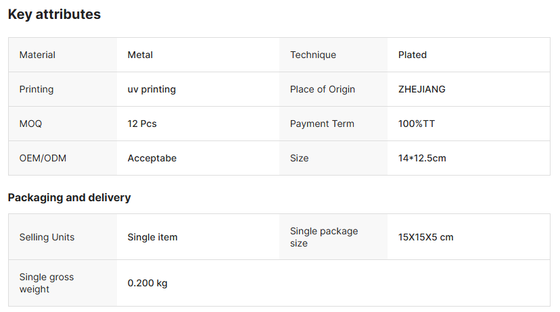Select the Technique label

[x=312, y=55]
